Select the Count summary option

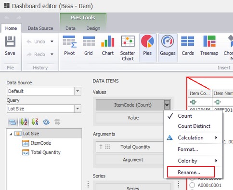pos(193,116)
